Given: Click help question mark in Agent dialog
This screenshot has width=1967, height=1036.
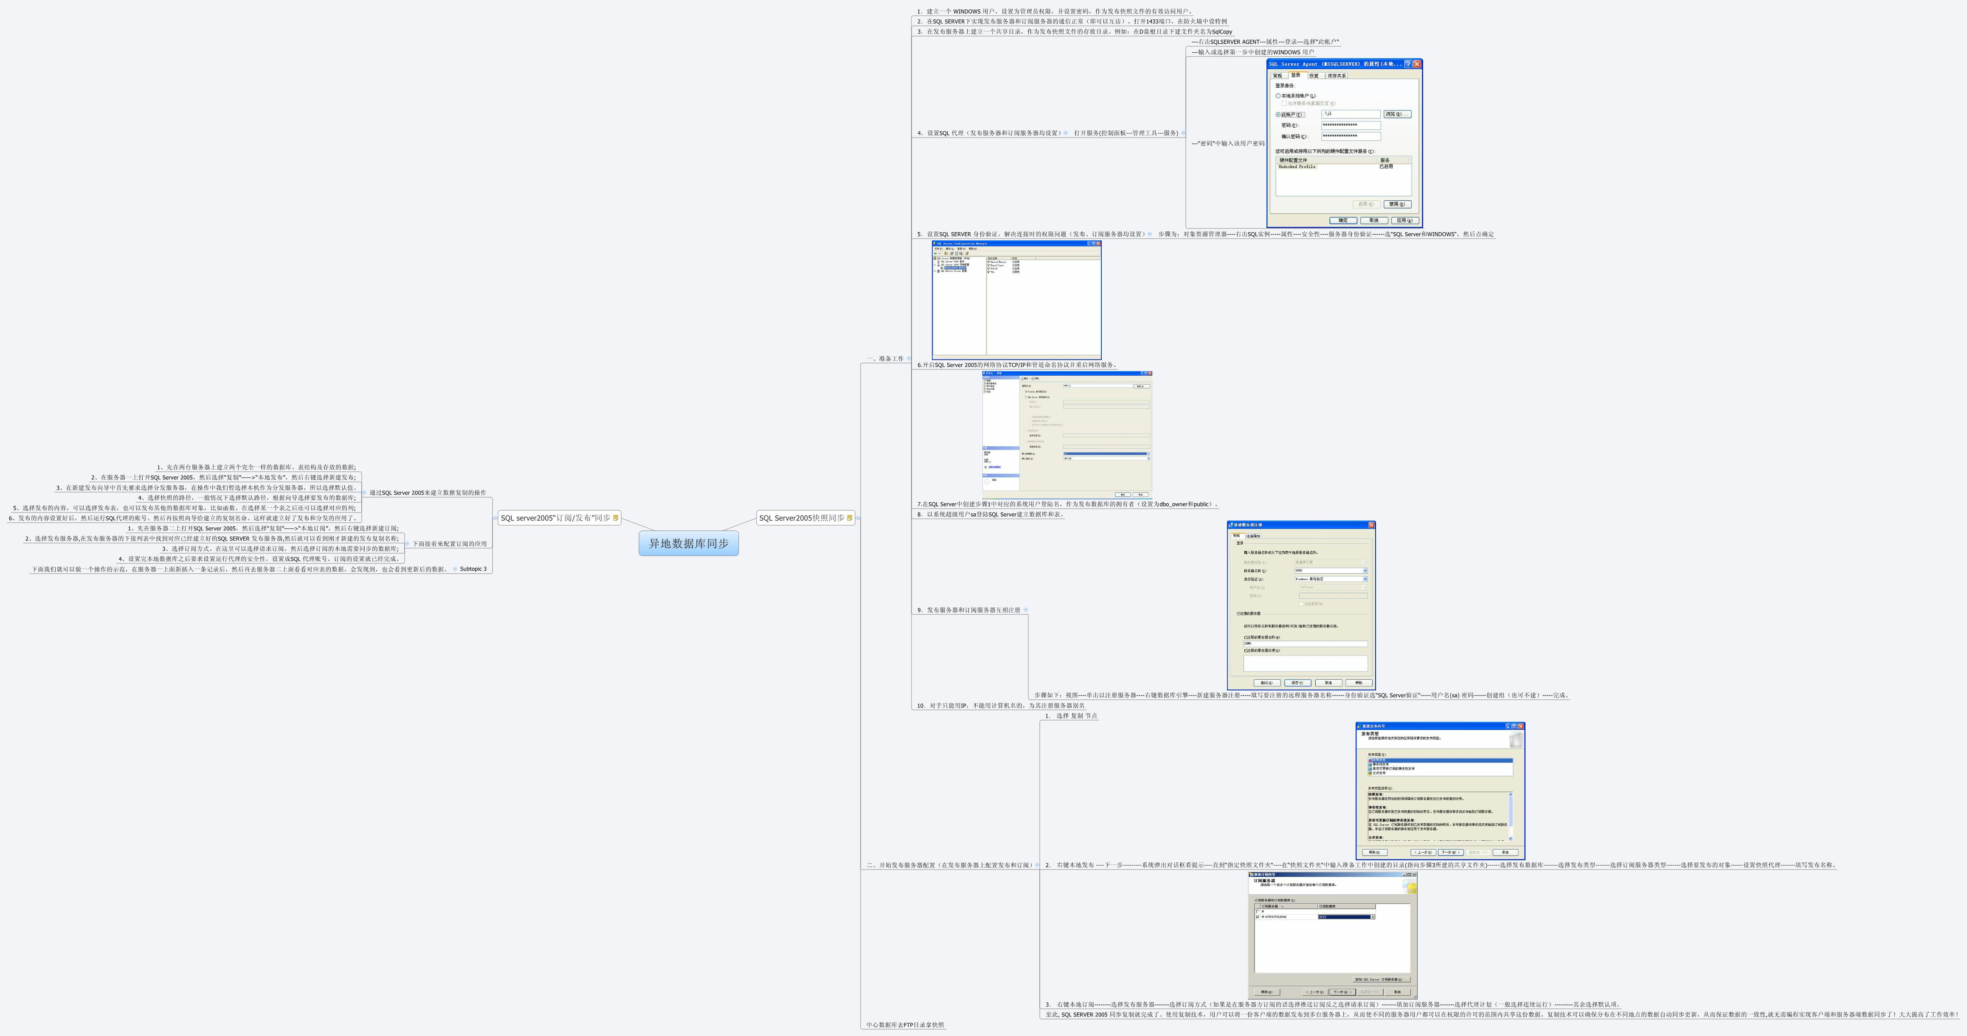Looking at the screenshot, I should tap(1408, 64).
